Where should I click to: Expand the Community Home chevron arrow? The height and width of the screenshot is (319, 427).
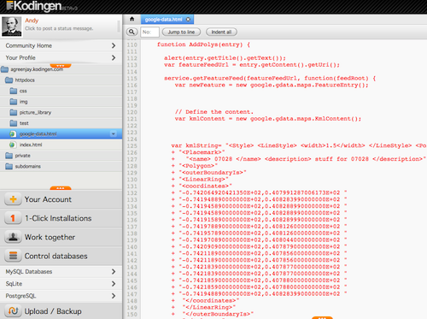tap(114, 45)
